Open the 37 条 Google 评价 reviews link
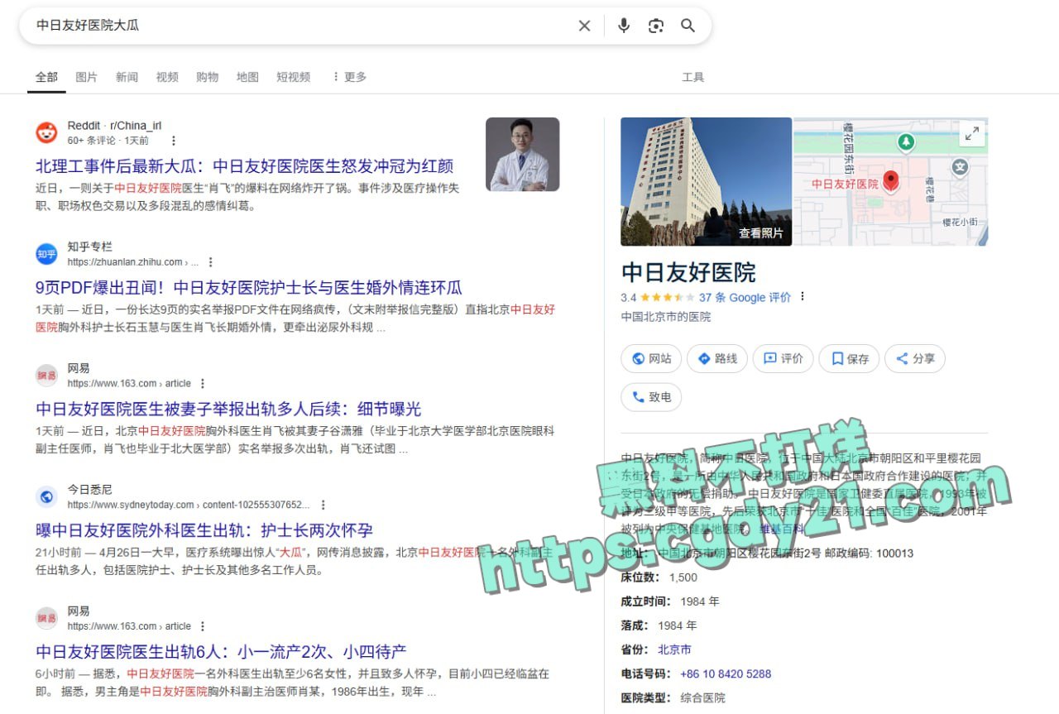Image resolution: width=1059 pixels, height=714 pixels. [x=745, y=297]
